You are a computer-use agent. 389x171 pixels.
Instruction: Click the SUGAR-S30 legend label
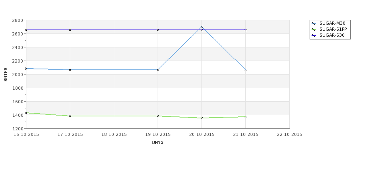point(332,35)
